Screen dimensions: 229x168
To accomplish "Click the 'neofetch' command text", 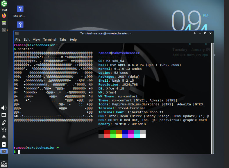I will pyautogui.click(x=26, y=49).
